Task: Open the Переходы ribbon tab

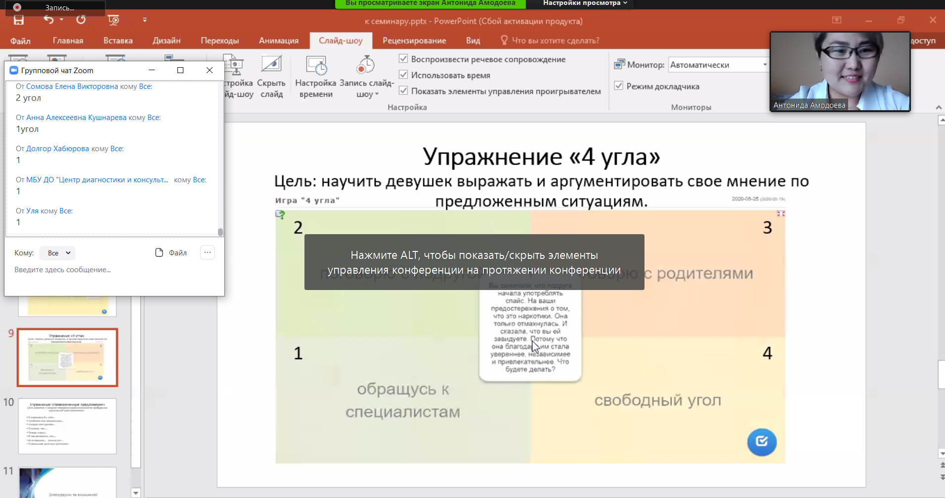Action: tap(219, 41)
